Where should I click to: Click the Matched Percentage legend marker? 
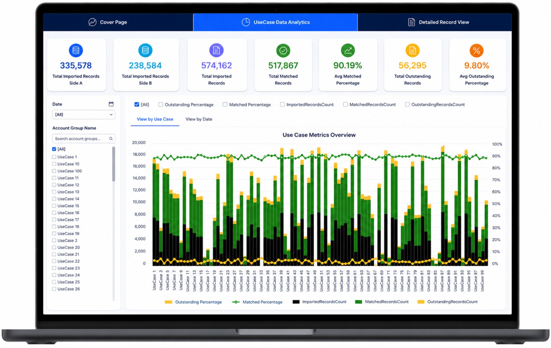pos(236,302)
